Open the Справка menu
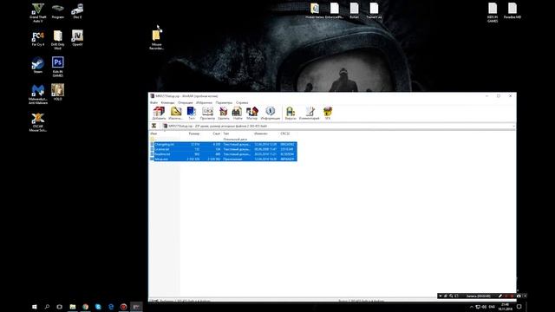Screen dimensions: 555x312 tap(242, 102)
